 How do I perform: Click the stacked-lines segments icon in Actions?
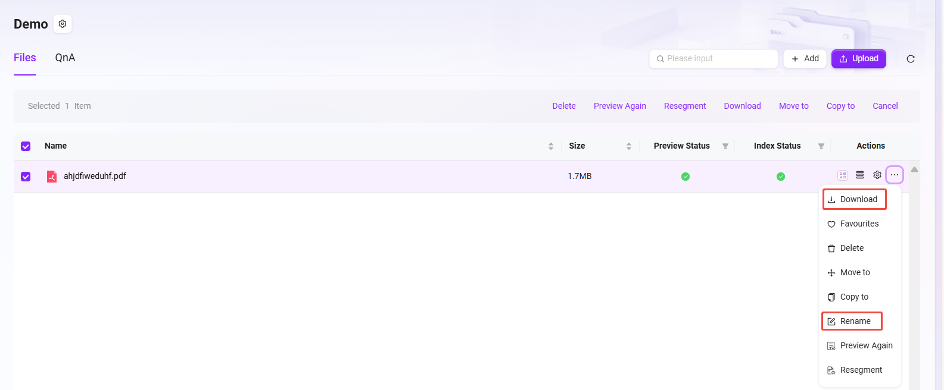click(x=859, y=175)
